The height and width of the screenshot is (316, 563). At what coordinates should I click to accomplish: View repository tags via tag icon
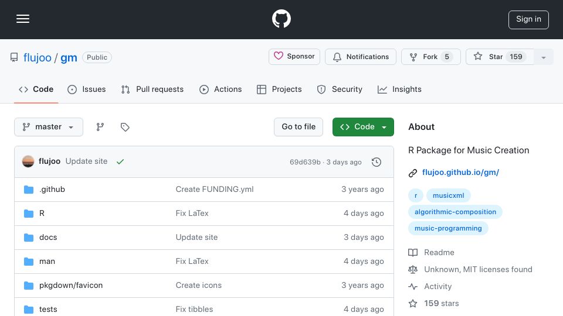[125, 127]
